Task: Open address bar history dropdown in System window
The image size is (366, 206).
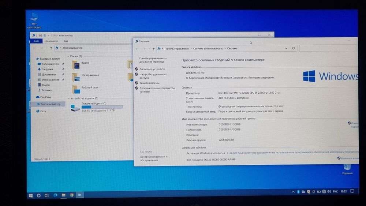Action: coord(287,48)
